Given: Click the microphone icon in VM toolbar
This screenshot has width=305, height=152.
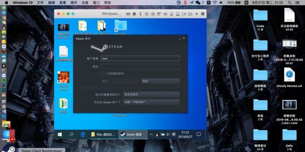Looking at the screenshot, I should pyautogui.click(x=172, y=14).
